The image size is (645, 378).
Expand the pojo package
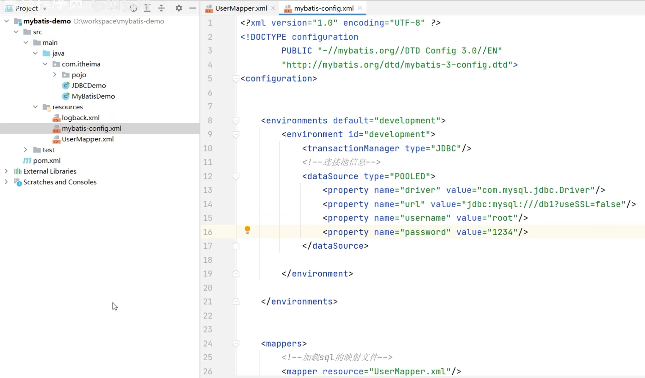(x=55, y=75)
